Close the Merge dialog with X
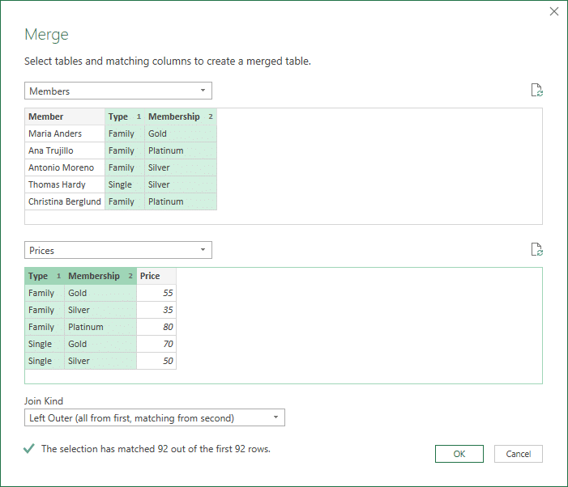 click(x=554, y=11)
